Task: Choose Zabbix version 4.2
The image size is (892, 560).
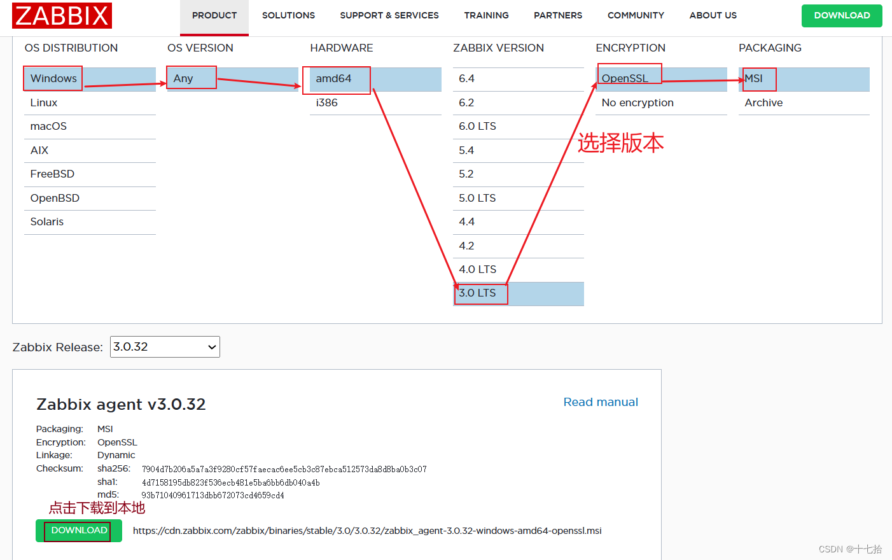Action: point(519,246)
